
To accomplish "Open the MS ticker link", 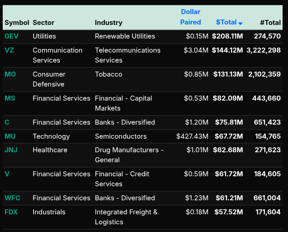I will click(10, 98).
